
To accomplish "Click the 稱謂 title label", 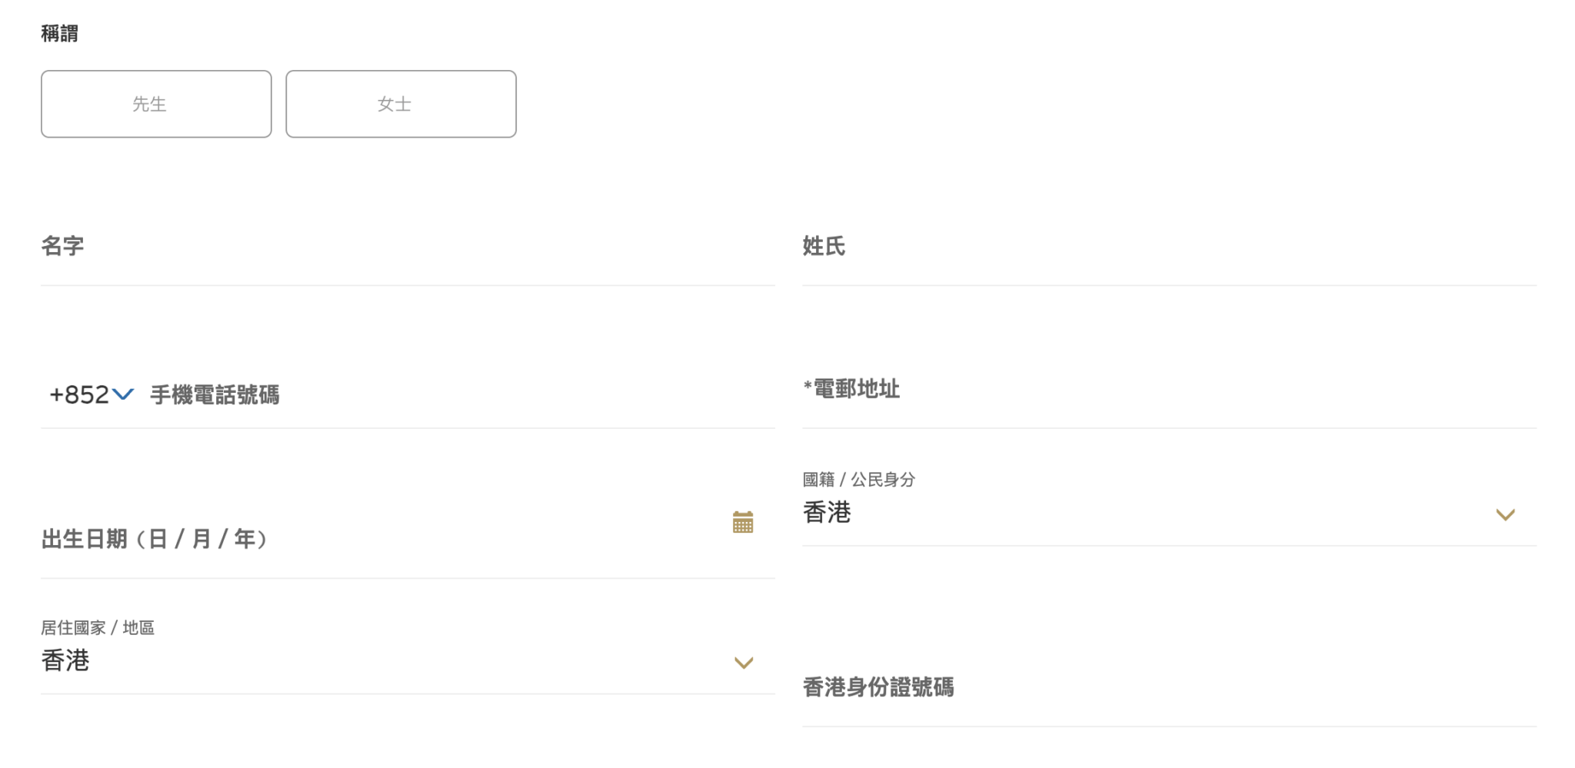I will [59, 33].
